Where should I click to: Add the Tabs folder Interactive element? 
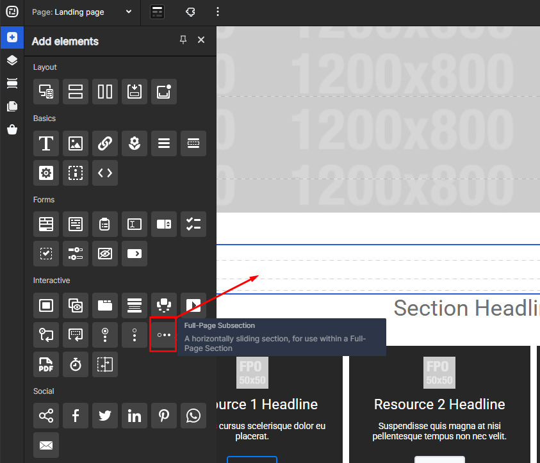(x=105, y=305)
